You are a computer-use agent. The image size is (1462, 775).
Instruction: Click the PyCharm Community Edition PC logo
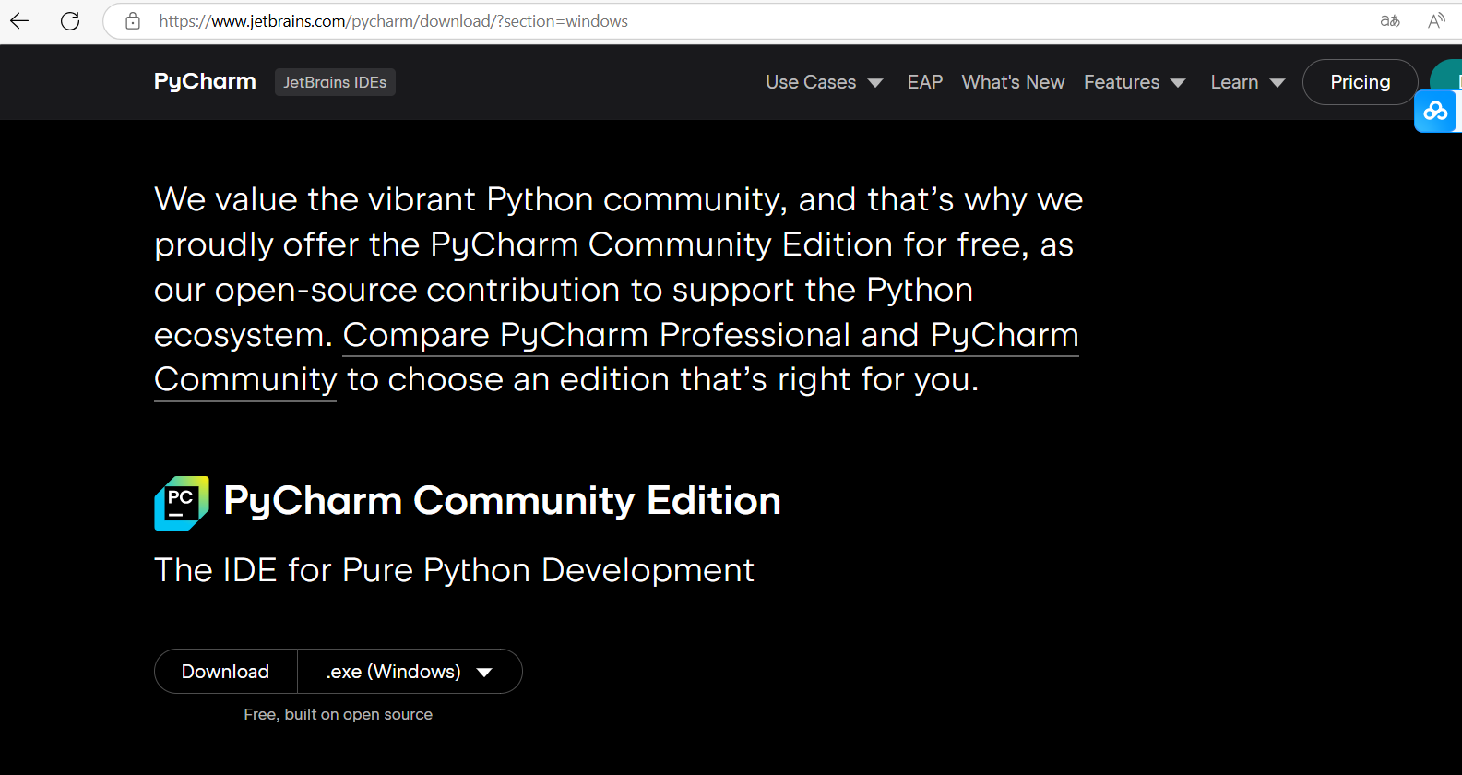[182, 503]
